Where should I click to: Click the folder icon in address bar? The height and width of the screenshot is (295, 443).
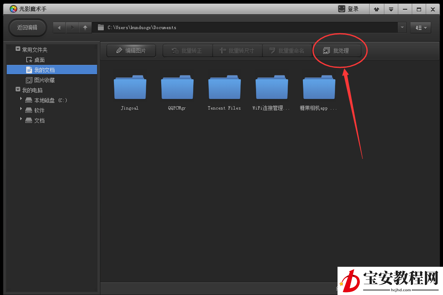[x=101, y=27]
